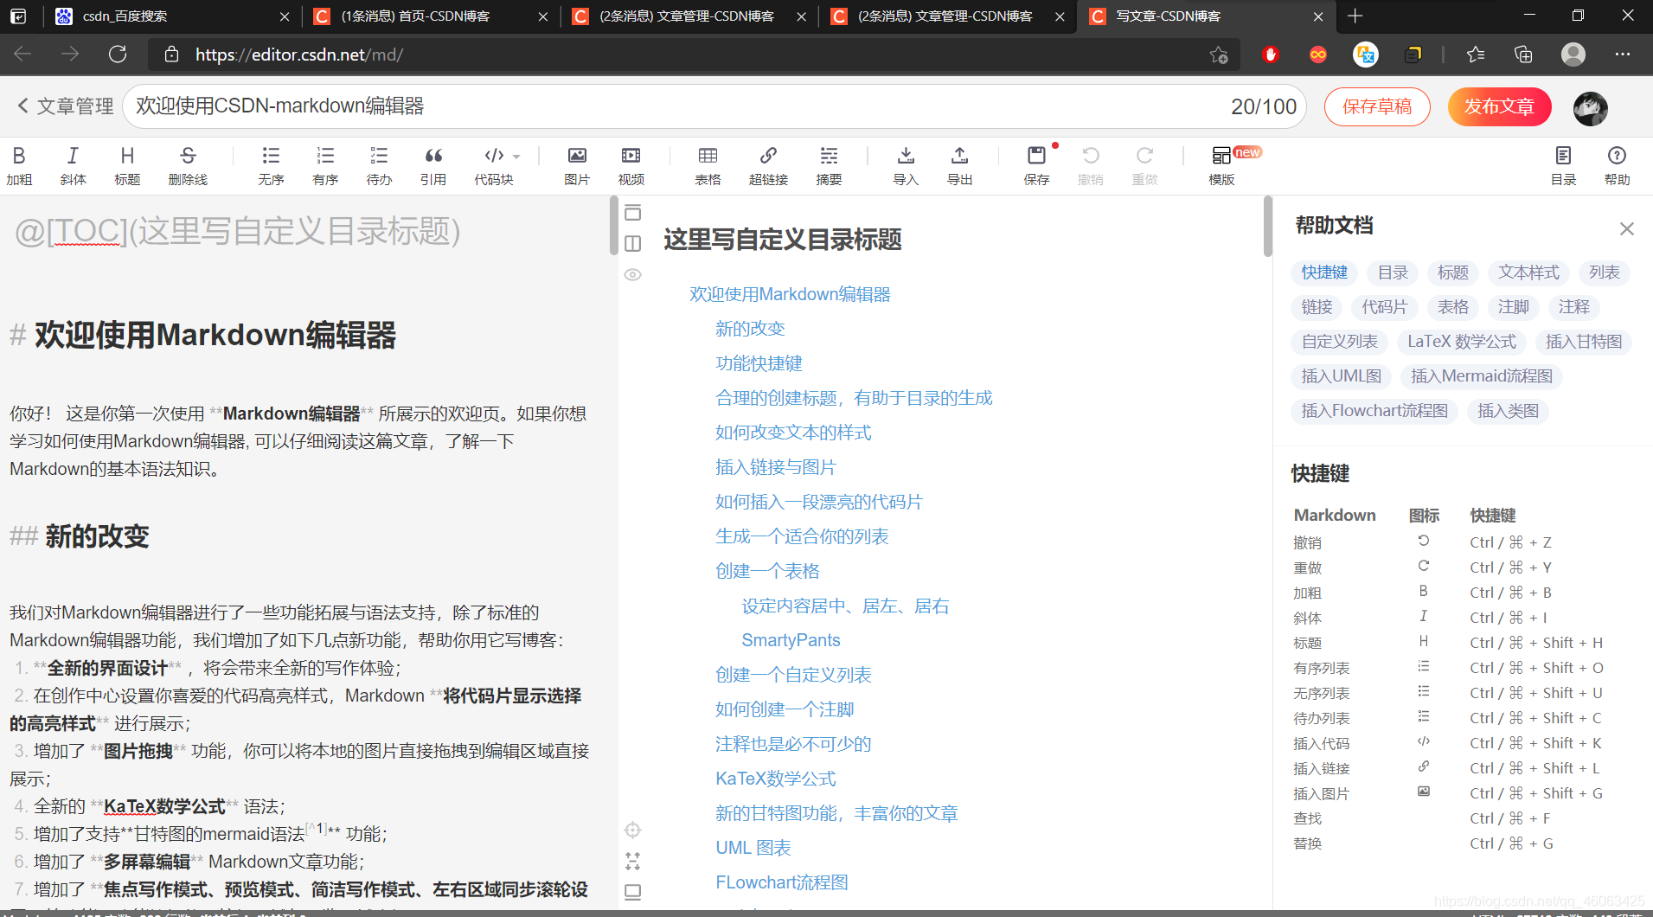Image resolution: width=1653 pixels, height=917 pixels.
Task: Toggle the 帮助 help panel
Action: (x=1617, y=165)
